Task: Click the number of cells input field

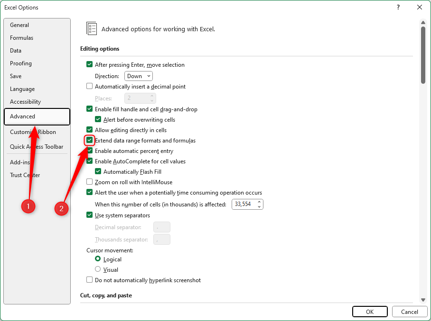Action: pos(244,205)
